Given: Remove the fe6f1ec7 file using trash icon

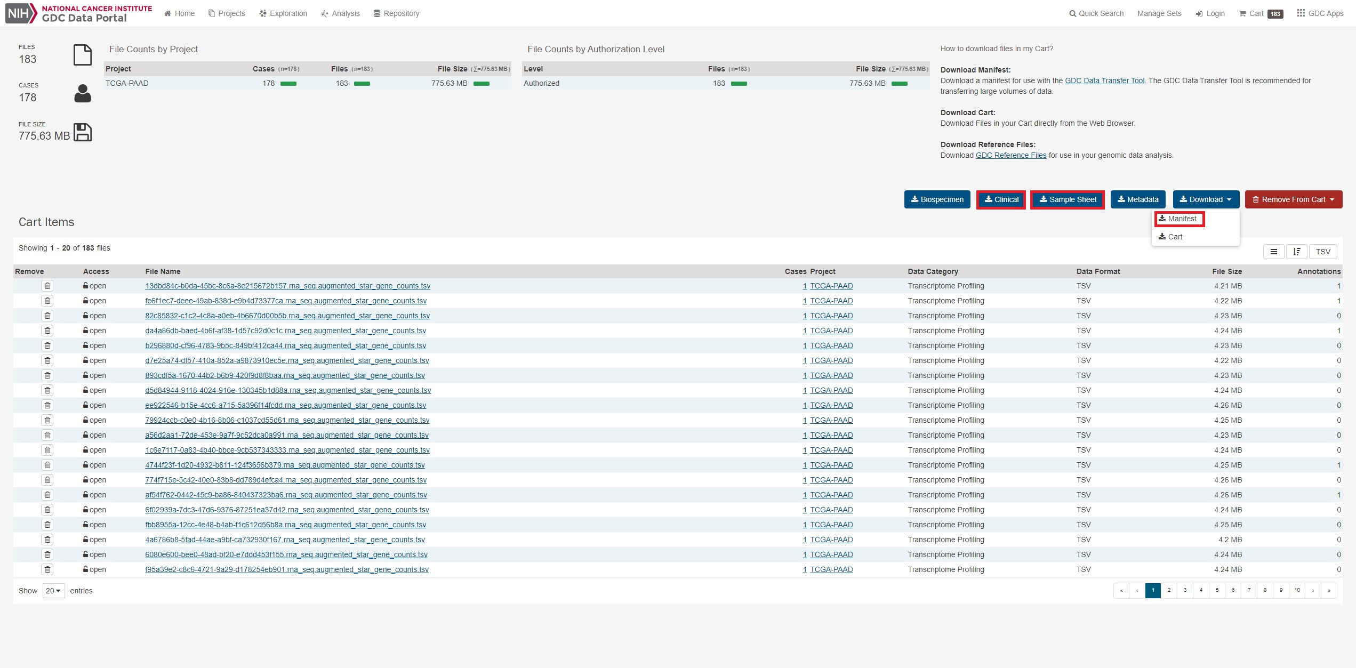Looking at the screenshot, I should [x=47, y=301].
